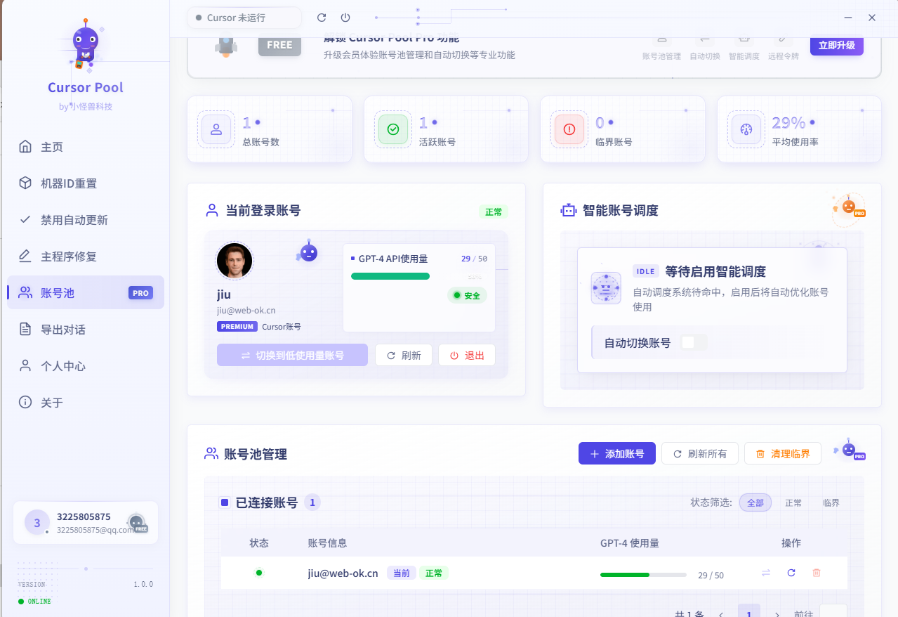
Task: Click the refresh icon beside Cursor 未运行
Action: pos(322,18)
